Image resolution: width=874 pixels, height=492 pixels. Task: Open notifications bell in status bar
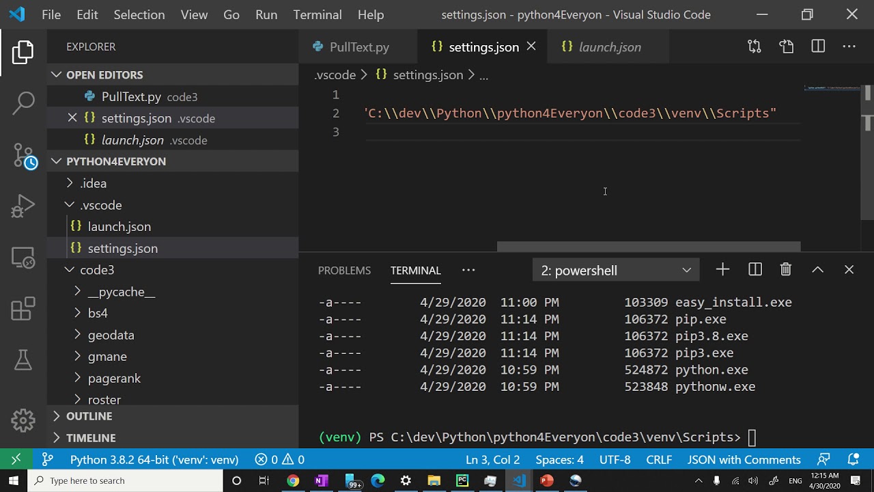tap(854, 459)
